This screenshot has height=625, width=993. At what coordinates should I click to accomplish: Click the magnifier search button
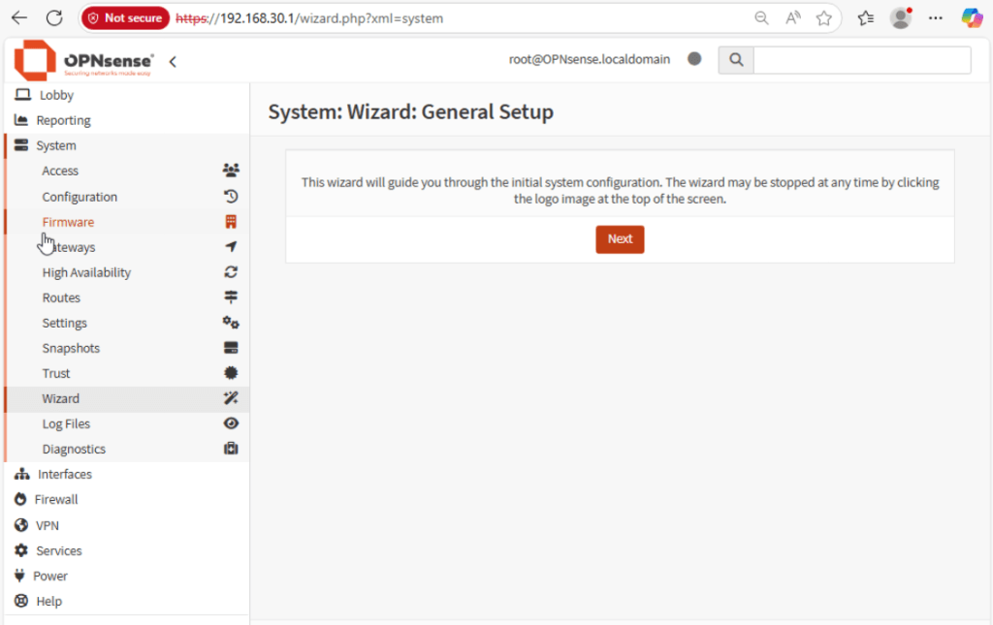(736, 60)
